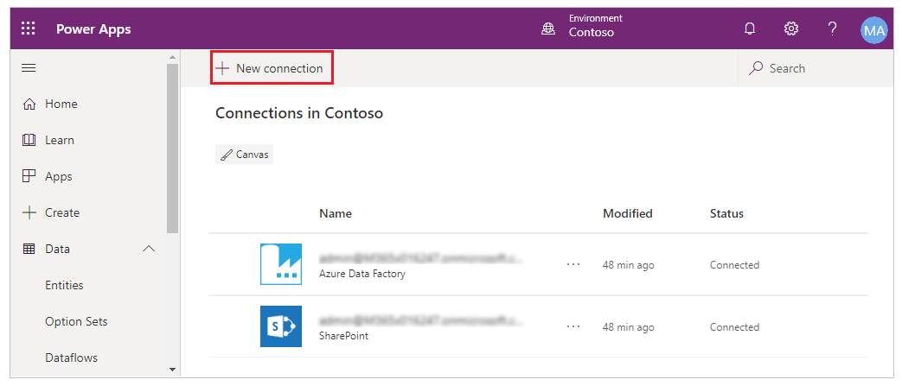The height and width of the screenshot is (386, 902).
Task: Open Apps in the left navigation
Action: pos(58,176)
